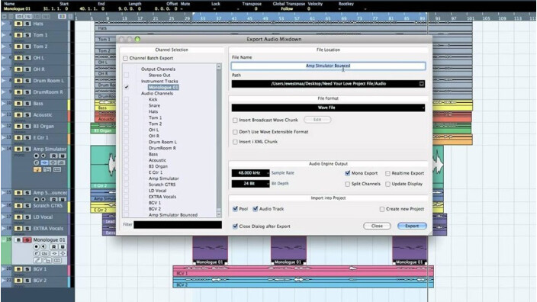Screen dimensions: 537x302
Task: Select LD Vocal in channel list
Action: tap(158, 191)
